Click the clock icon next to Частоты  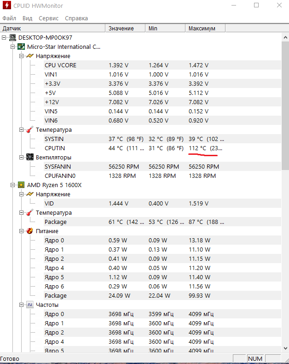29,305
